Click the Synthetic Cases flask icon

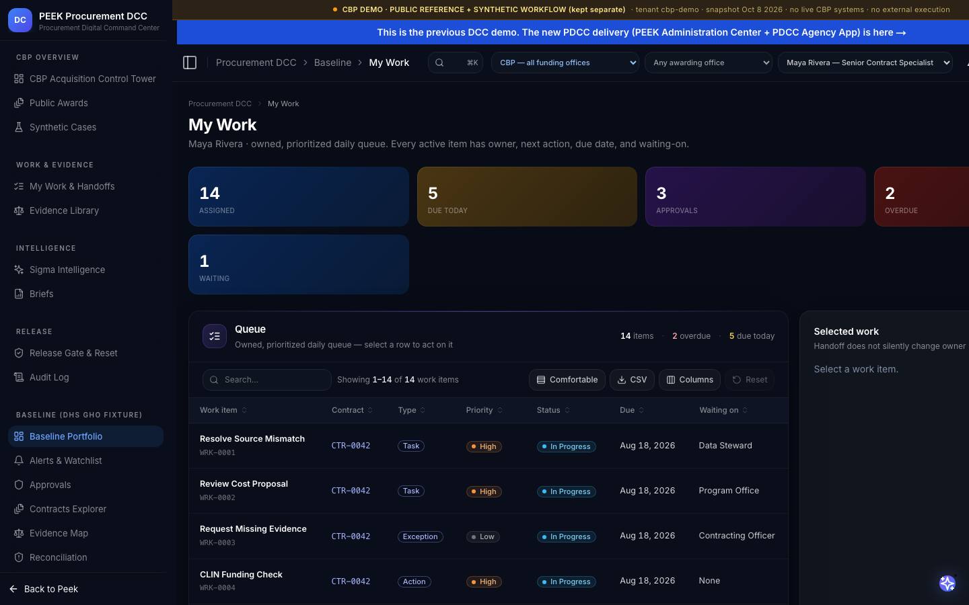(x=19, y=127)
